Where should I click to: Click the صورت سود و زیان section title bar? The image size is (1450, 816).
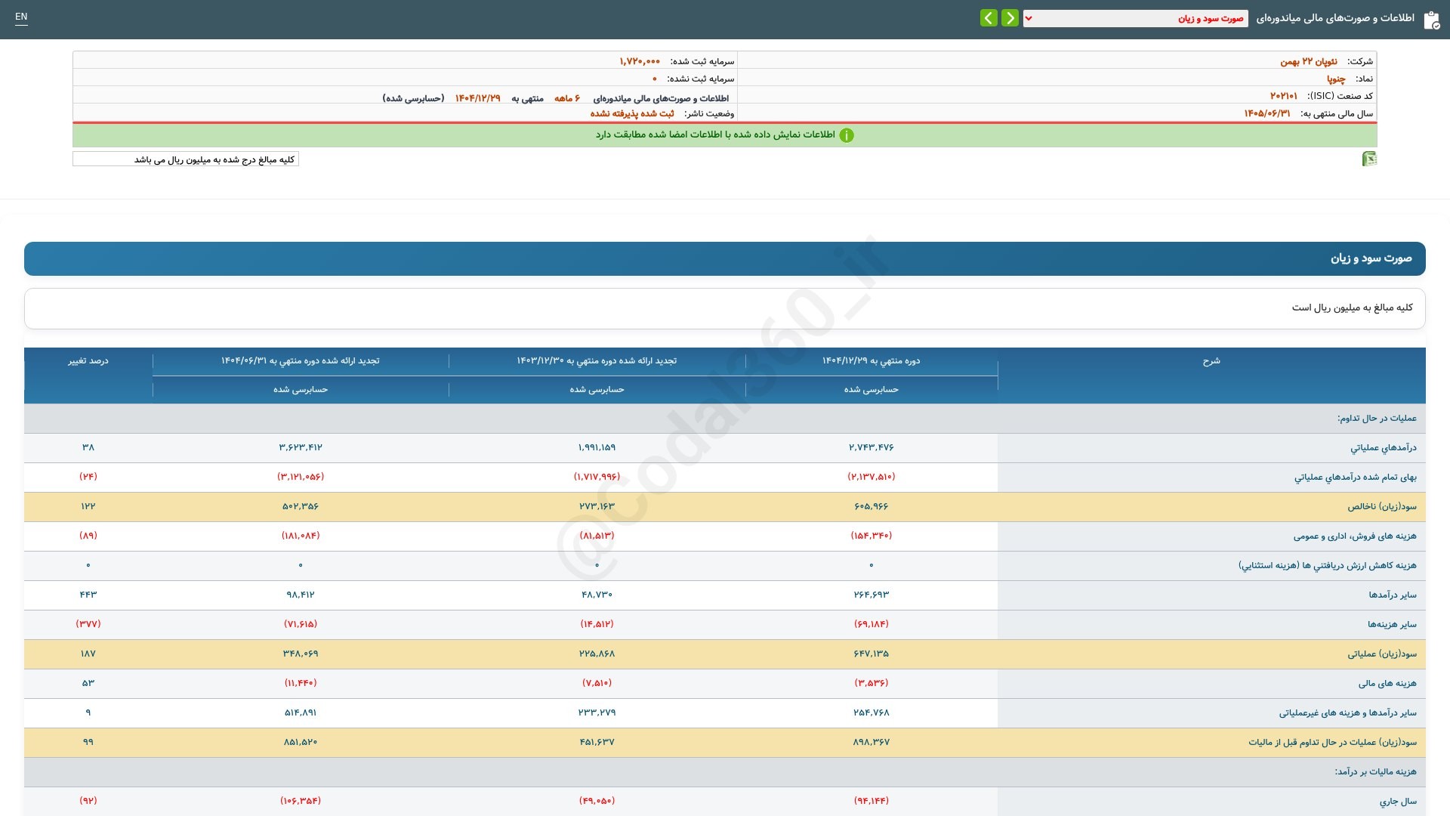725,258
